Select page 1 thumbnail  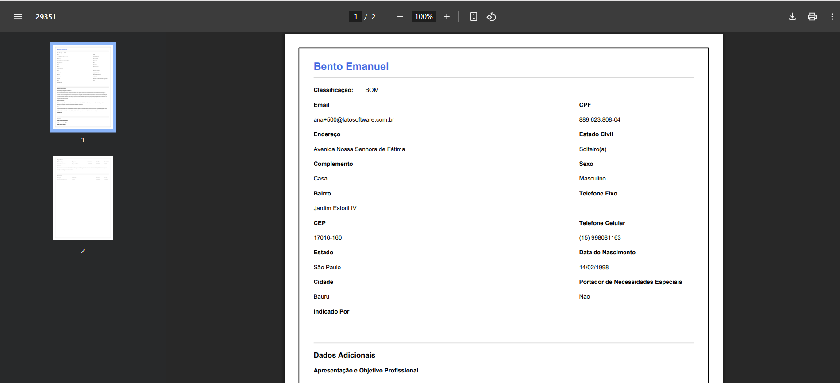[x=83, y=87]
